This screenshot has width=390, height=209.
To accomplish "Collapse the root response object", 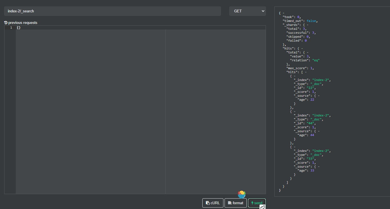I will 284,13.
